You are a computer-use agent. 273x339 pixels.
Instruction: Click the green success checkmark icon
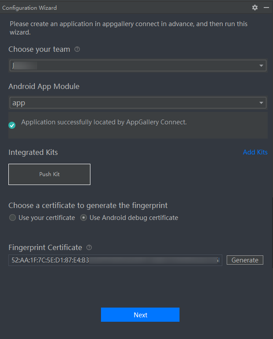(12, 125)
